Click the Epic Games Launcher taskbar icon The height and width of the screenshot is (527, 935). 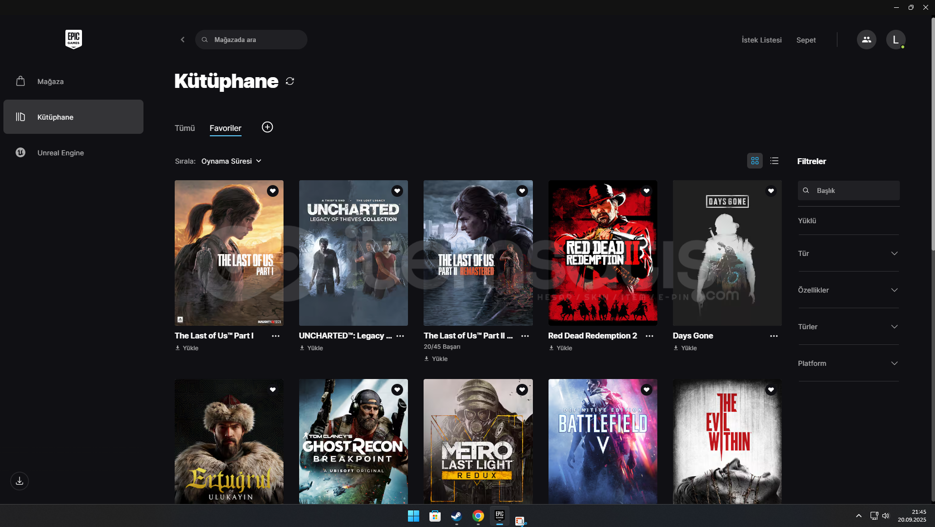pyautogui.click(x=500, y=516)
